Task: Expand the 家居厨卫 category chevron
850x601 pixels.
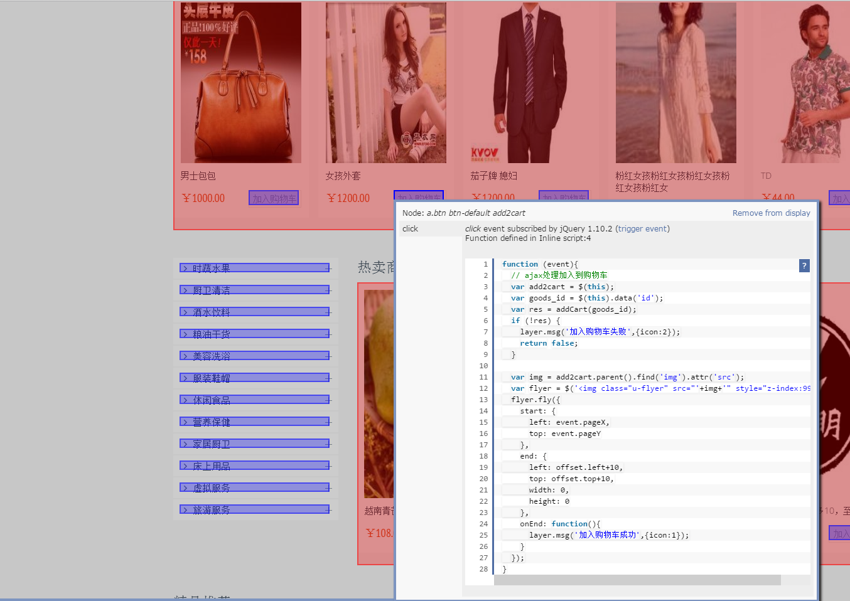Action: click(x=185, y=444)
